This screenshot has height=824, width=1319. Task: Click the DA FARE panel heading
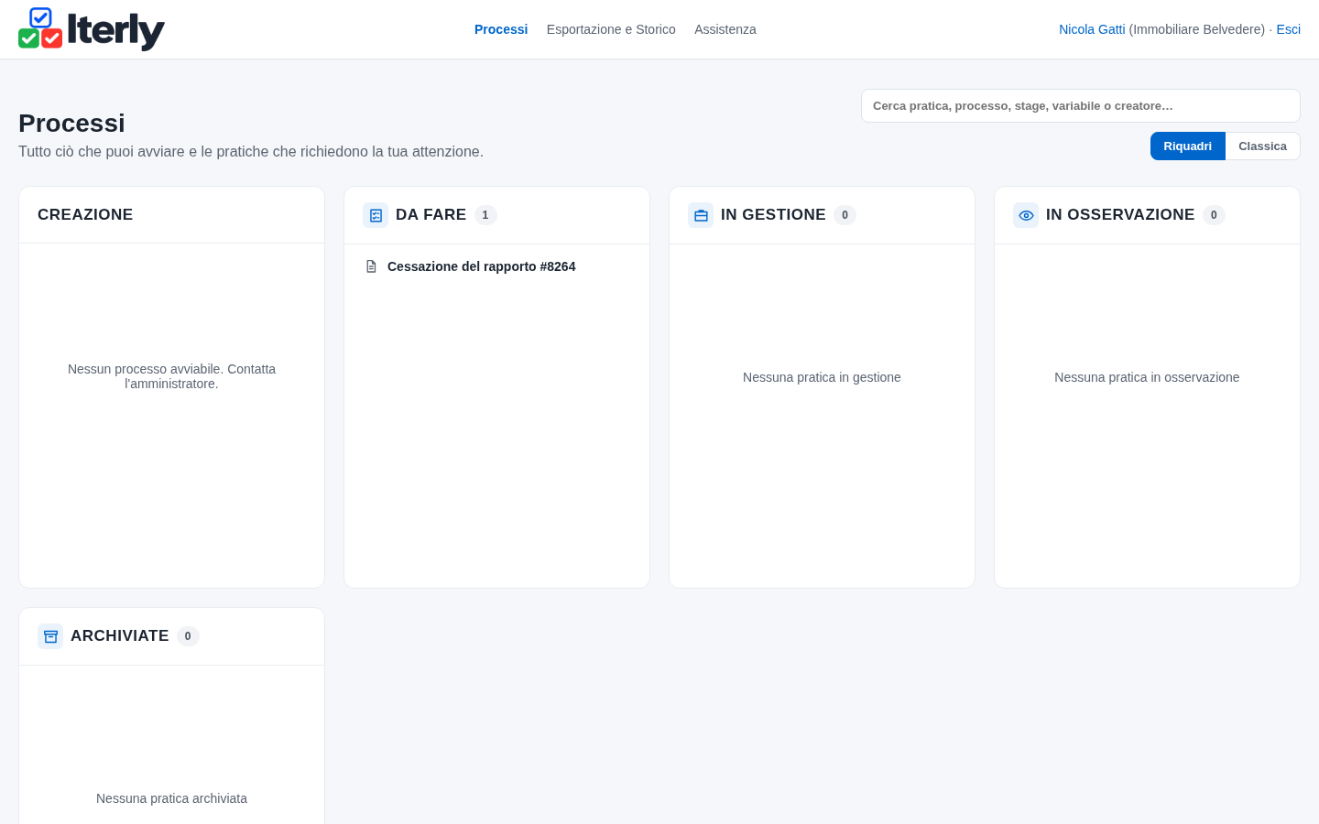[431, 214]
